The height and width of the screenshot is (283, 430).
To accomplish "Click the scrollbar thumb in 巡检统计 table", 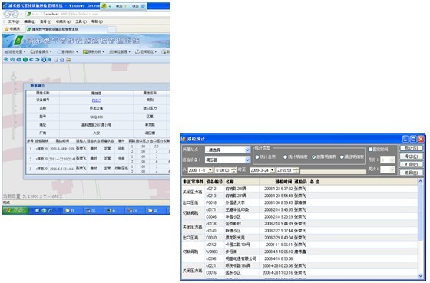I will (x=421, y=212).
